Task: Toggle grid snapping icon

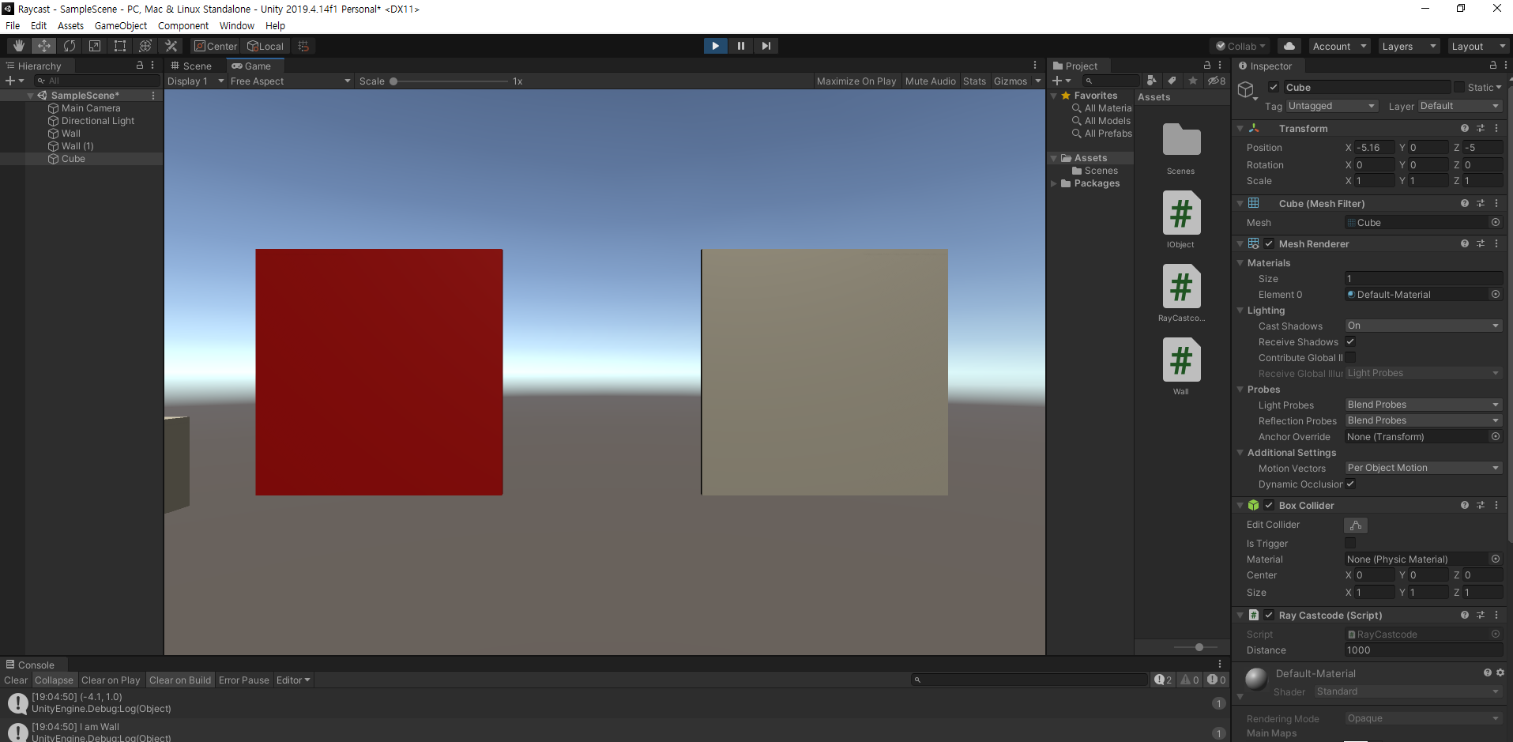Action: [x=303, y=46]
